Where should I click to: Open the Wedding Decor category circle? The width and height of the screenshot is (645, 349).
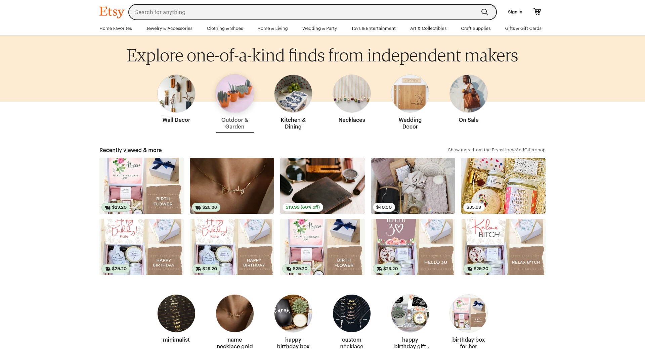pyautogui.click(x=410, y=94)
